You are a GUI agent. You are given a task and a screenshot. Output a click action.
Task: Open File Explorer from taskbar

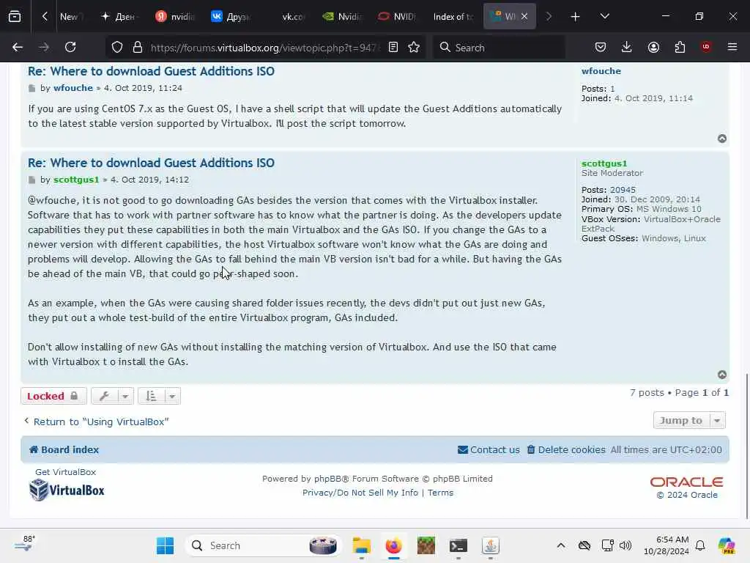(362, 545)
